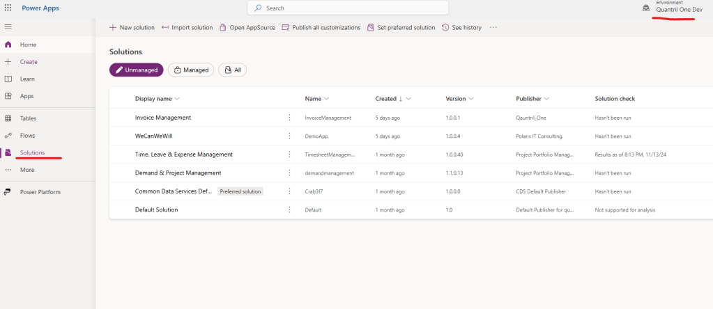Select the Unmanaged filter pill
Viewport: 713px width, 309px height.
point(136,70)
